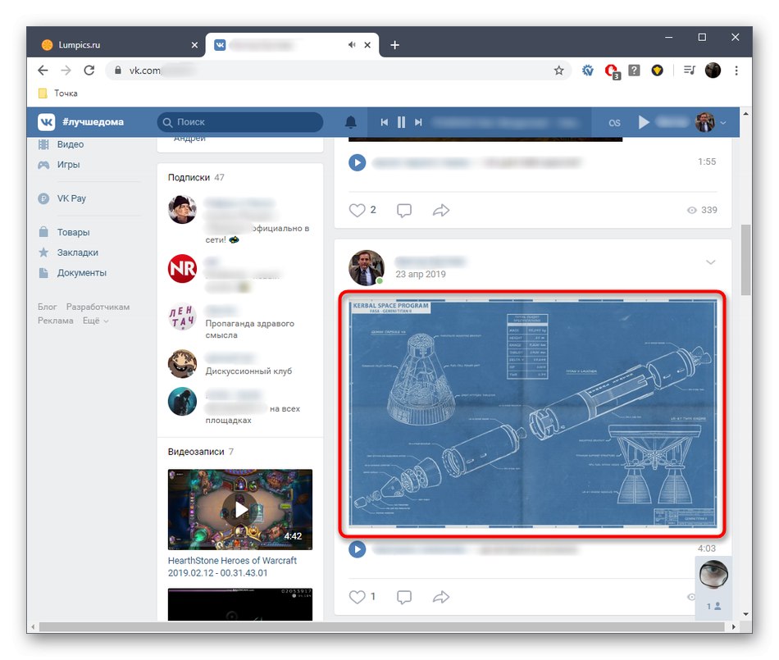779x660 pixels.
Task: Play the HearthStone Heroes of Warcraft video
Action: pyautogui.click(x=239, y=508)
